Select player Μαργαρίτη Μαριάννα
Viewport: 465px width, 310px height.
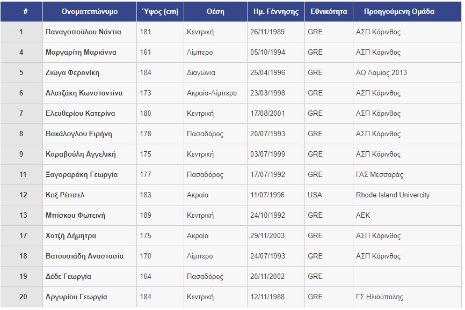pyautogui.click(x=81, y=53)
